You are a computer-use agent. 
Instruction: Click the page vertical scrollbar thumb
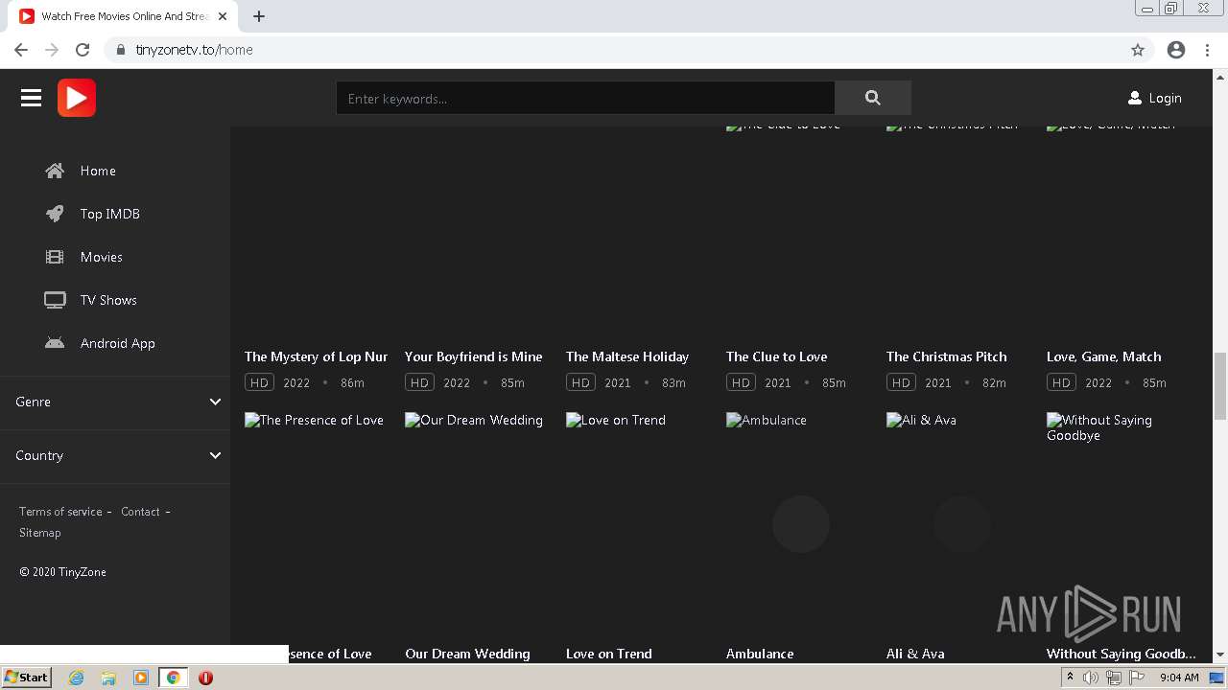[x=1220, y=386]
